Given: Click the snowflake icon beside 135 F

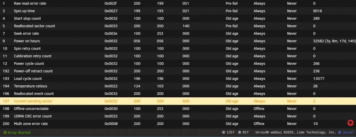Looking at the screenshot, I should click(224, 132).
